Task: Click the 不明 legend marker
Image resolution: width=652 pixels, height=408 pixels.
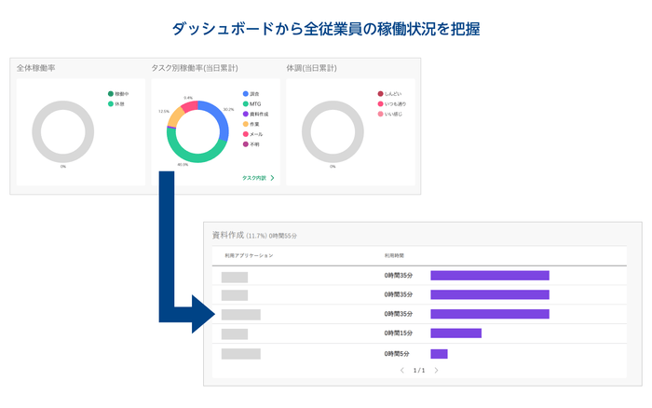Action: point(245,144)
